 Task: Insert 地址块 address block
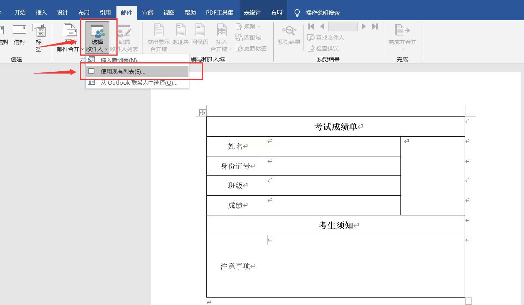(180, 35)
